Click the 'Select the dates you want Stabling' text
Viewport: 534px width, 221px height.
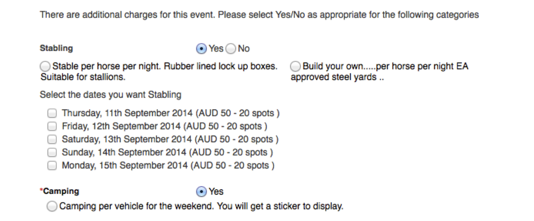[x=110, y=95]
